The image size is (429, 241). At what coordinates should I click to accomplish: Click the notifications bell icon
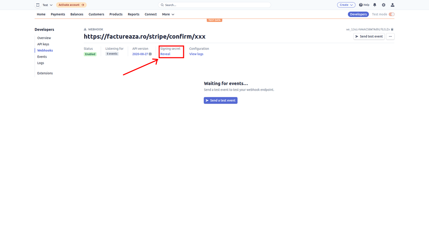[x=375, y=5]
